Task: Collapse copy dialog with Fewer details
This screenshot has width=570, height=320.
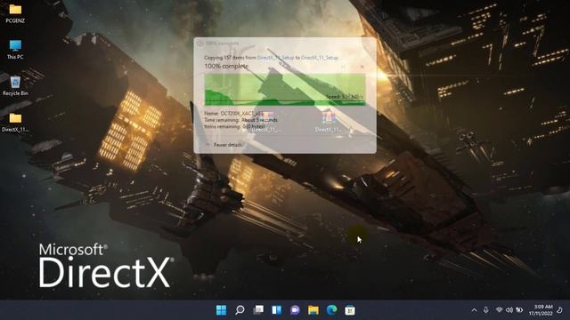Action: (x=224, y=145)
